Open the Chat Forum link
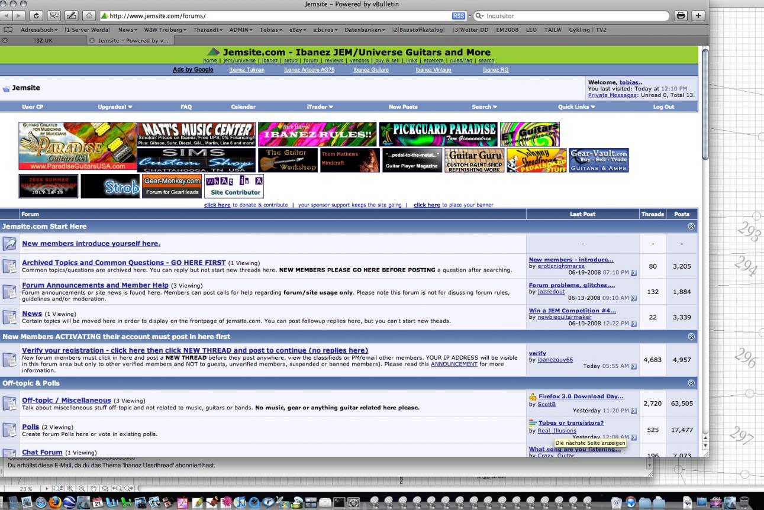Viewport: 764px width, 510px height. pos(42,453)
